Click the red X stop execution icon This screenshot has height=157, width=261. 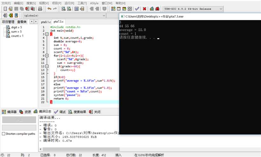[x=144, y=9]
